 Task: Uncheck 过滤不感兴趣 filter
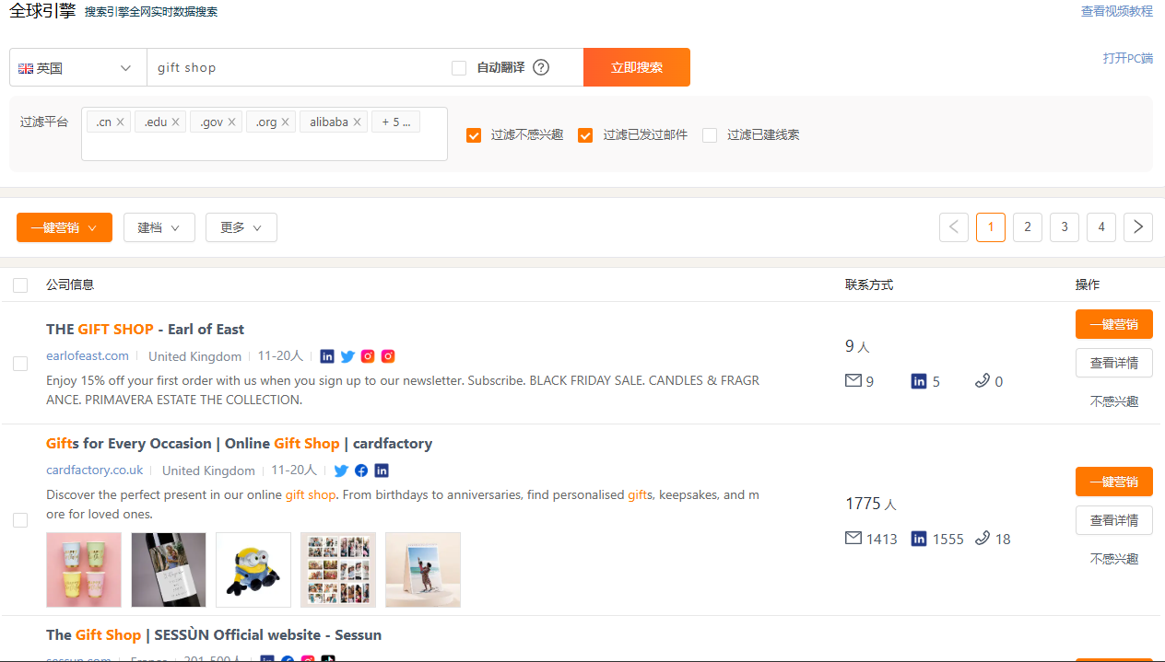point(474,135)
